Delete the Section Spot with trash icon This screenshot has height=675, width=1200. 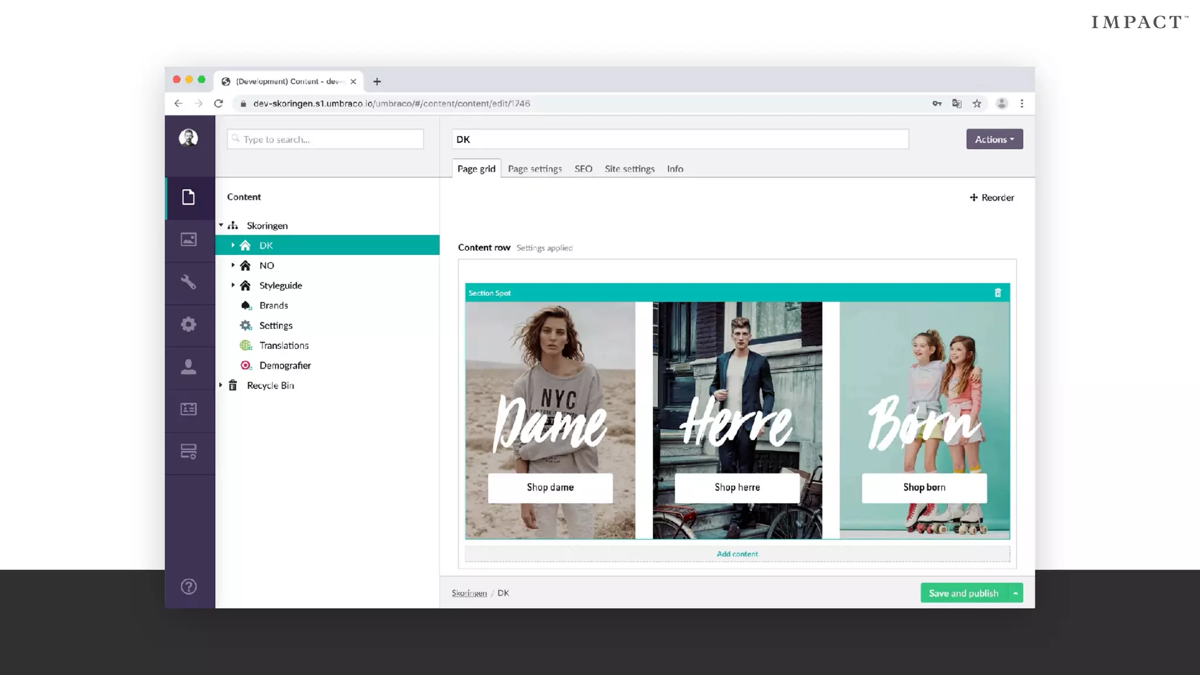[998, 293]
